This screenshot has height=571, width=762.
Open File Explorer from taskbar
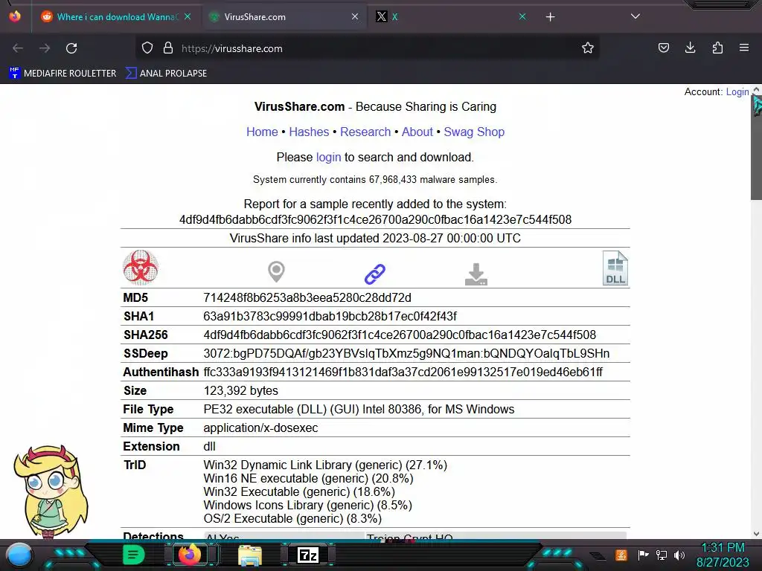coord(250,555)
